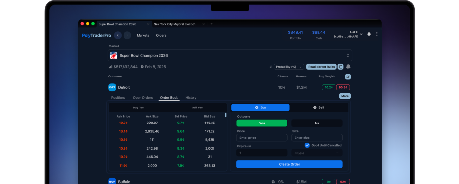This screenshot has width=459, height=184.
Task: Select the 9.7¢ bid price
Action: [x=181, y=123]
